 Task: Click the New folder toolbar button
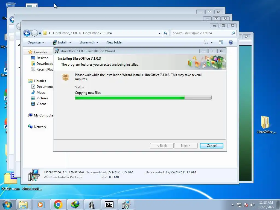coord(115,42)
